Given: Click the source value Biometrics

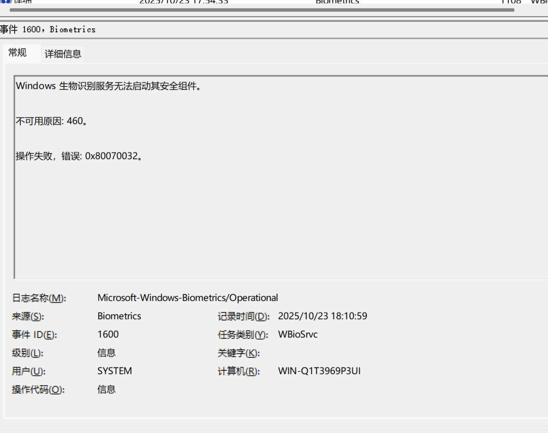Looking at the screenshot, I should [x=119, y=316].
